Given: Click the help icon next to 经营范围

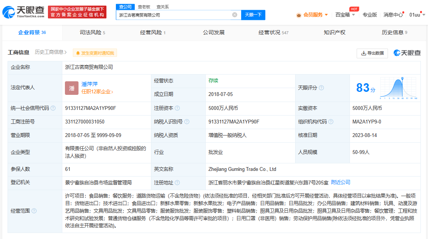Looking at the screenshot, I should [34, 211].
